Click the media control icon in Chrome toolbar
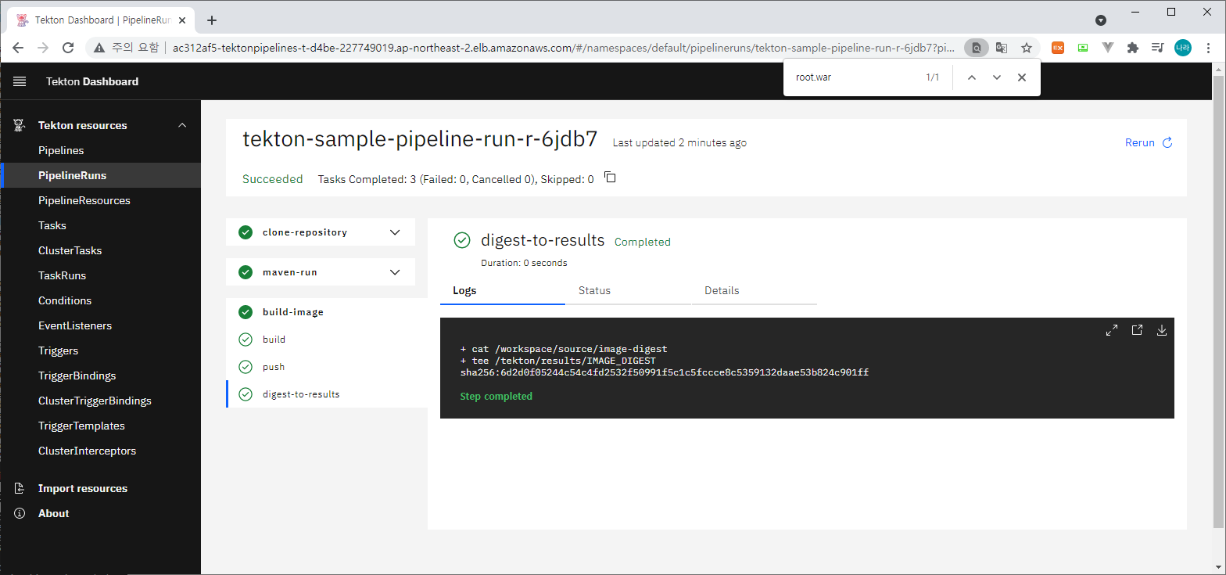This screenshot has width=1226, height=575. [x=1157, y=48]
